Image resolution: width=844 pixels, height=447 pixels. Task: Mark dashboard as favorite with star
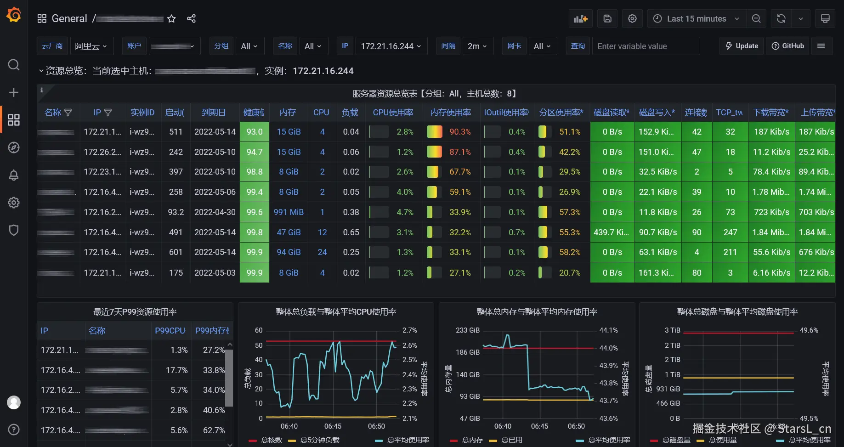171,18
